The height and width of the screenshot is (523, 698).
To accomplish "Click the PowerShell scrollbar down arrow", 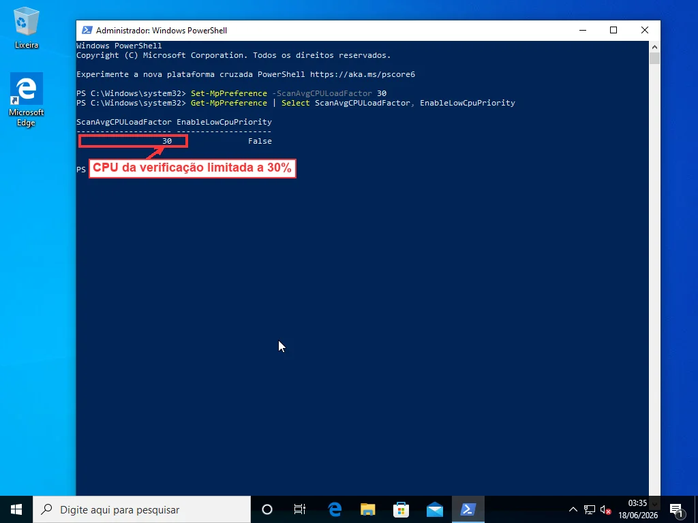I will click(654, 503).
